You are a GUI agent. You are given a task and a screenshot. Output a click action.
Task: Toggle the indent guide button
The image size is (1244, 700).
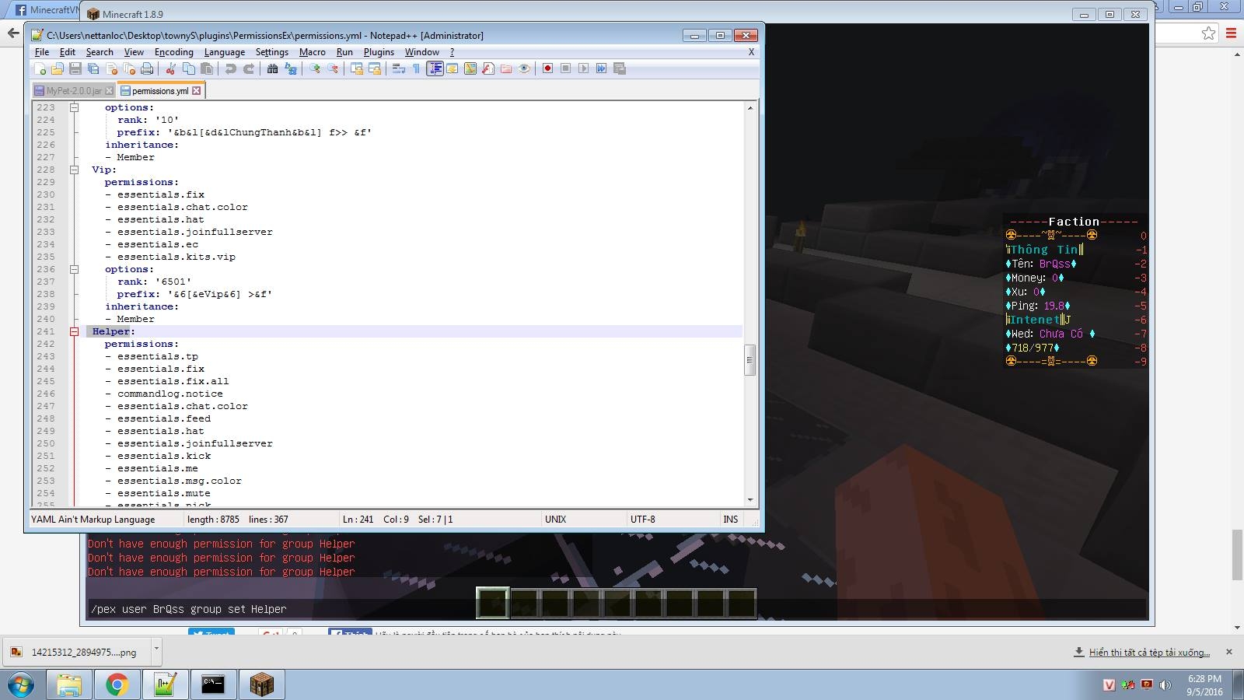click(435, 68)
